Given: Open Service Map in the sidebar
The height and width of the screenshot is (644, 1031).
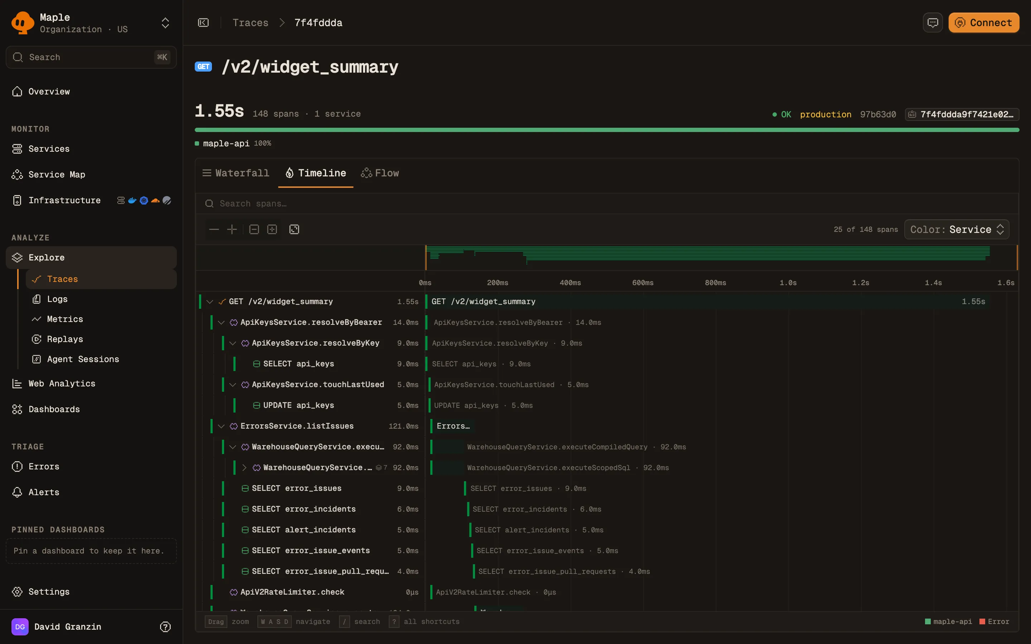Looking at the screenshot, I should point(91,175).
